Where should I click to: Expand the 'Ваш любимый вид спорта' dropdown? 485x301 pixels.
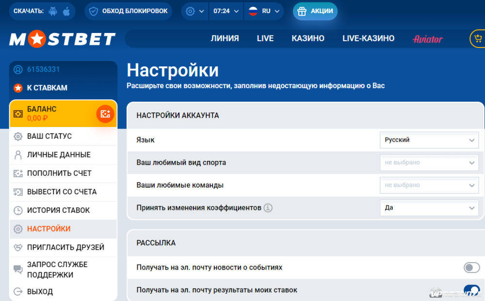(429, 162)
